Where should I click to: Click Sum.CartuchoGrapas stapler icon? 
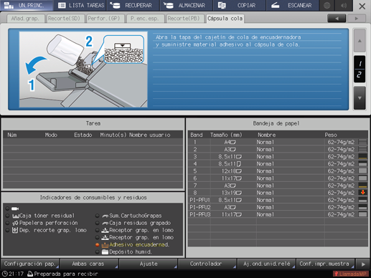(x=105, y=216)
